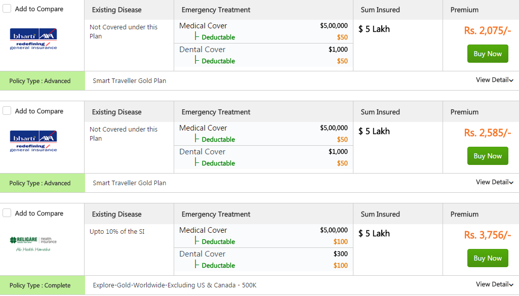The height and width of the screenshot is (296, 519).
Task: Expand View Detail for Rs. 2,585 plan
Action: point(495,182)
